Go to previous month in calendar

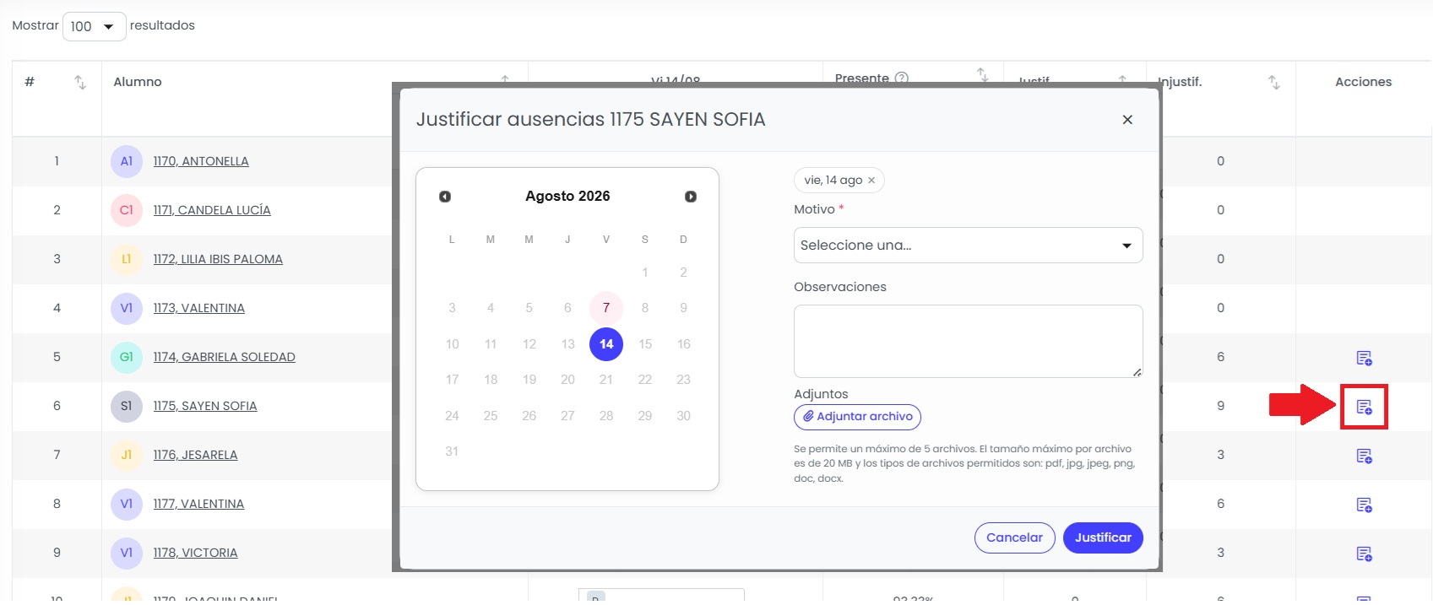[445, 197]
